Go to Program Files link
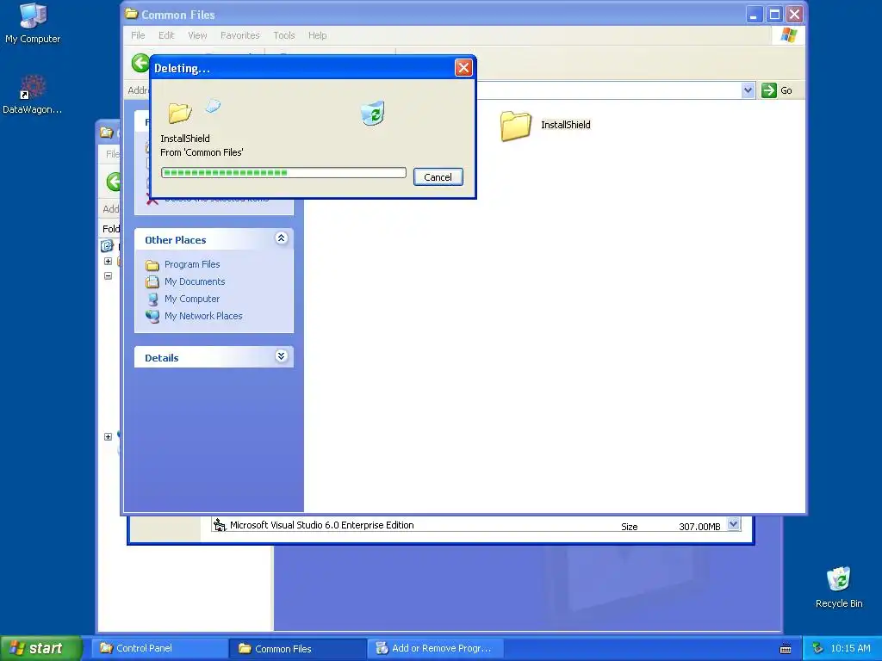Viewport: 882px width, 661px height. (192, 264)
